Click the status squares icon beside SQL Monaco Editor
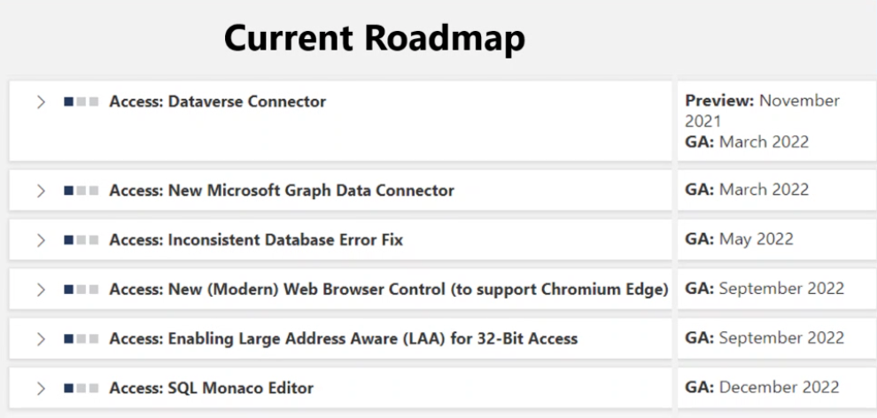The image size is (877, 418). pyautogui.click(x=81, y=389)
